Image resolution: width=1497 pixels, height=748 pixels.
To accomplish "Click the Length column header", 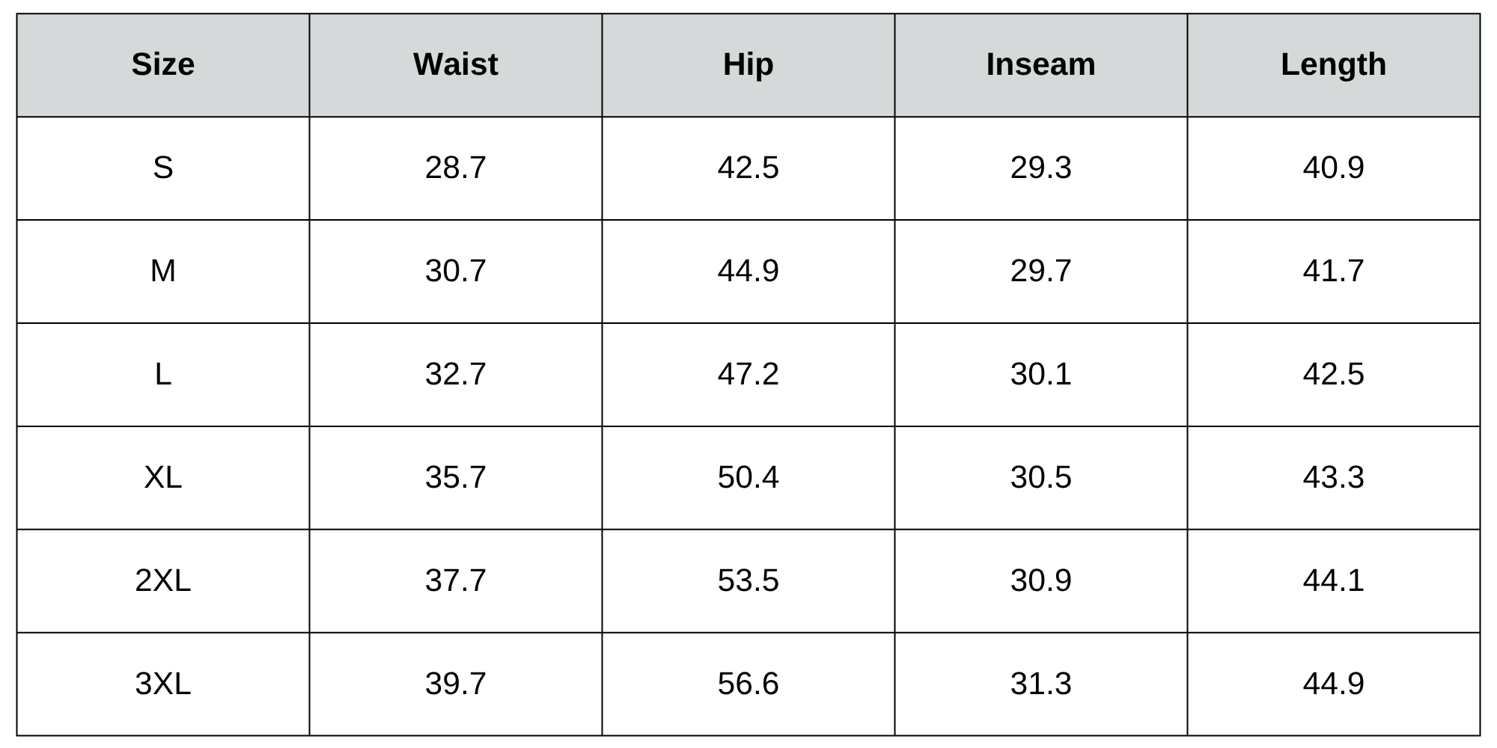I will [1333, 65].
